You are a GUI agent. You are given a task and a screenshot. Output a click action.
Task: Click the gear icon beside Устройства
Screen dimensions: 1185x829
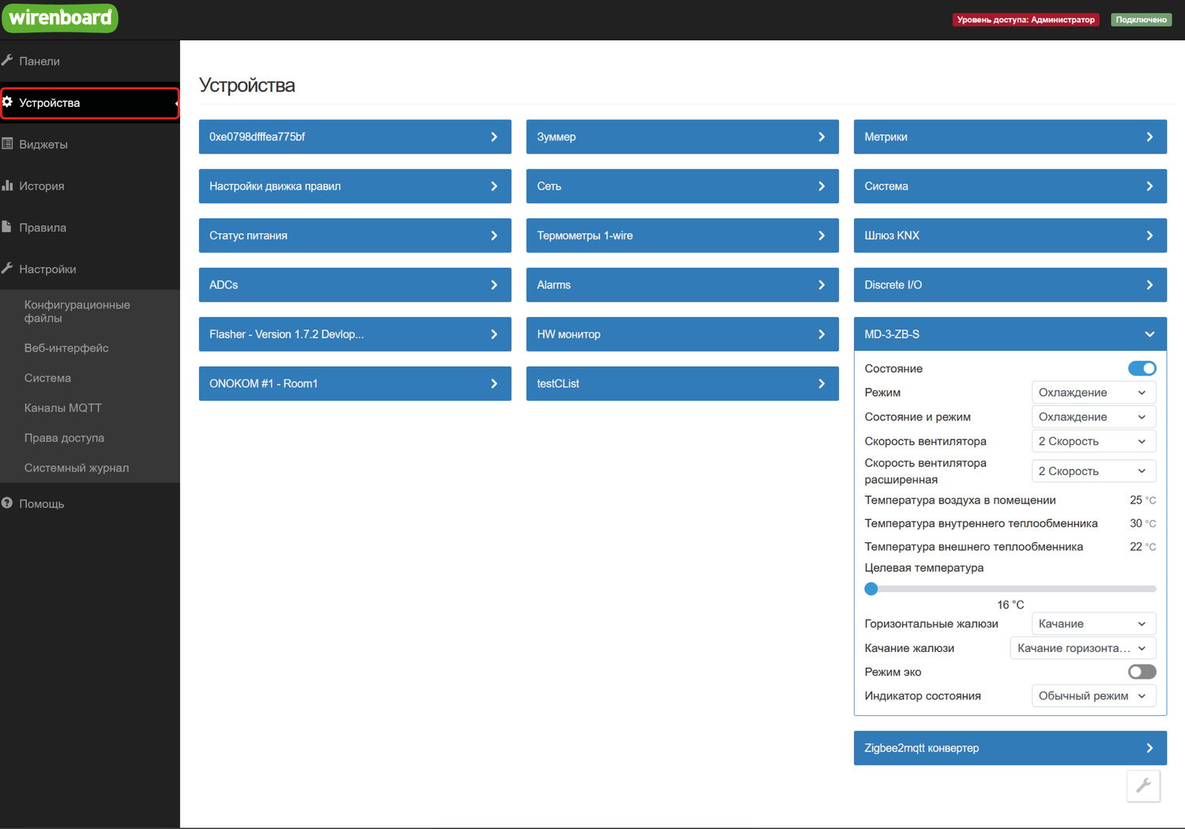[x=8, y=102]
